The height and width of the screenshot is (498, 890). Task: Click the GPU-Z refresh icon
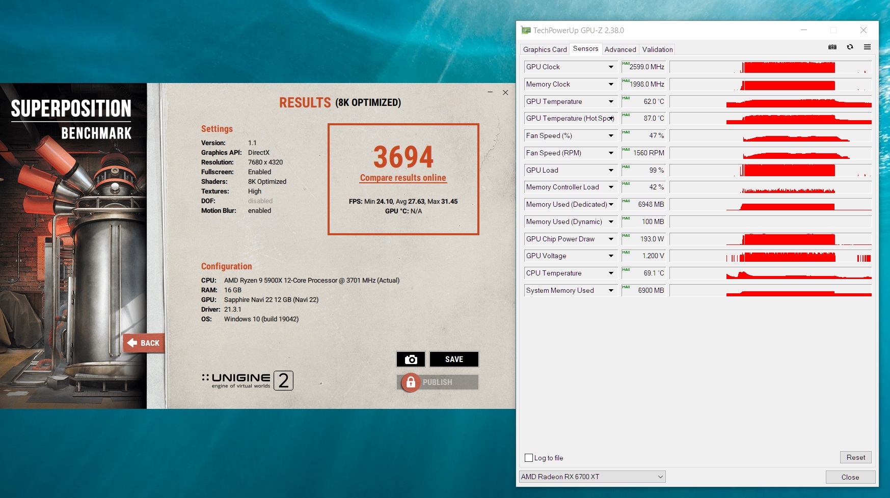pos(850,47)
